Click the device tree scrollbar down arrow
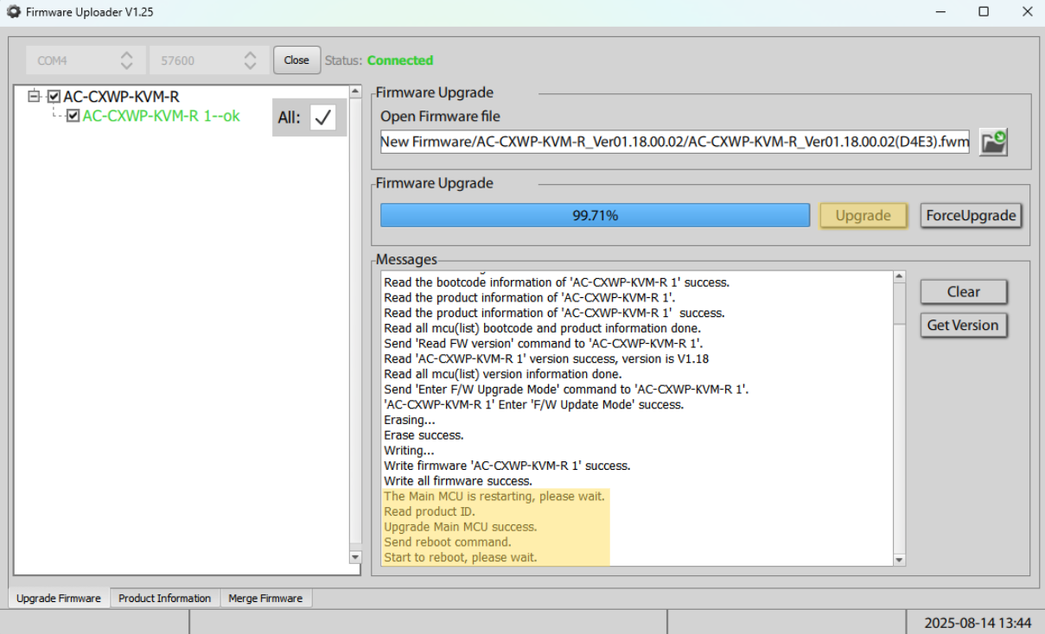The image size is (1045, 634). [354, 557]
